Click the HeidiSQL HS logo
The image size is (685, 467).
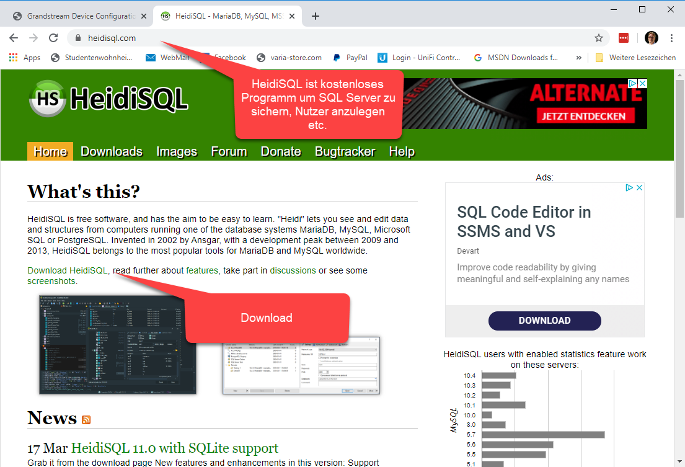47,98
